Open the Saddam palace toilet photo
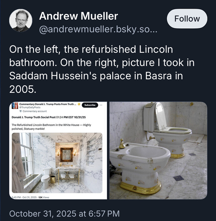216x221 pixels. click(x=158, y=150)
